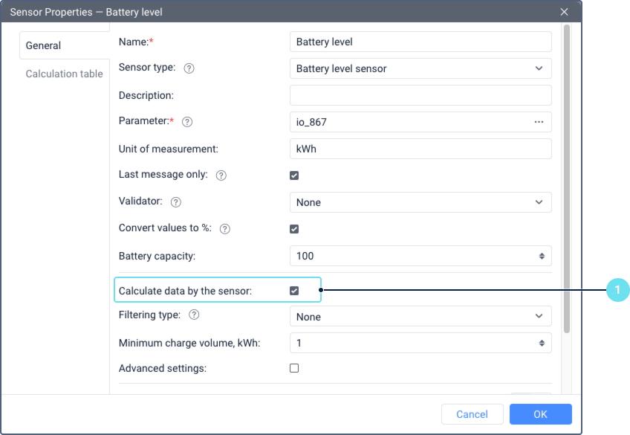Click the Parameter help question mark icon
This screenshot has height=435, width=630.
coord(187,122)
